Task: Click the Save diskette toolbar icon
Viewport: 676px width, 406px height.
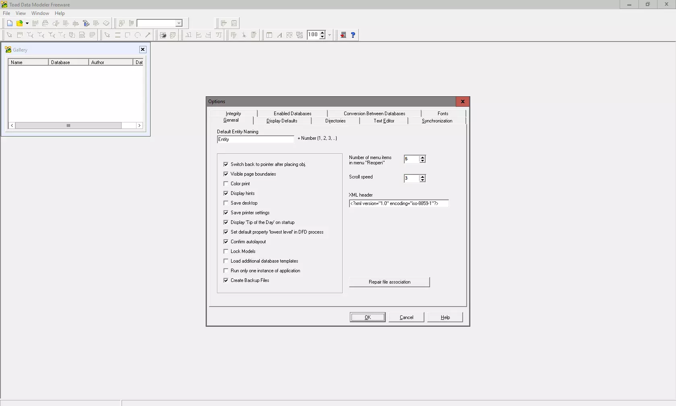Action: tap(35, 23)
